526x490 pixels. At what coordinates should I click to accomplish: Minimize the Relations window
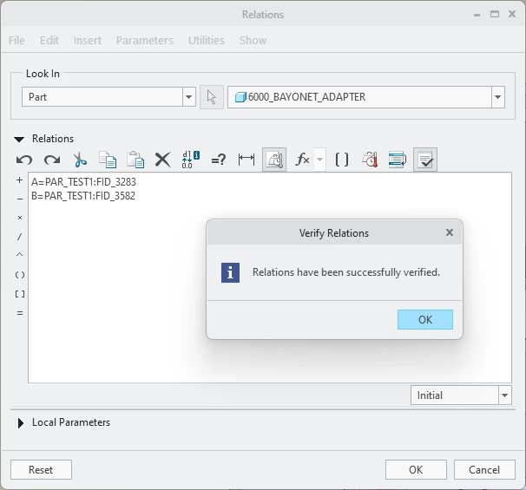pyautogui.click(x=477, y=15)
